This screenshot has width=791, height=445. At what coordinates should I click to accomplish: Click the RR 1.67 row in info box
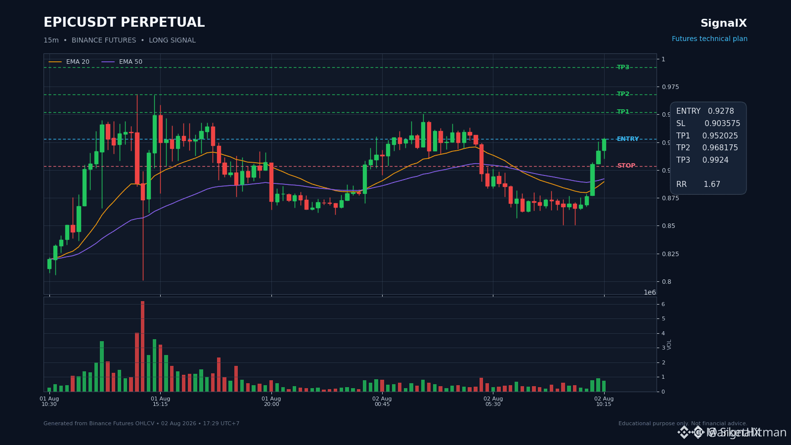pyautogui.click(x=698, y=184)
